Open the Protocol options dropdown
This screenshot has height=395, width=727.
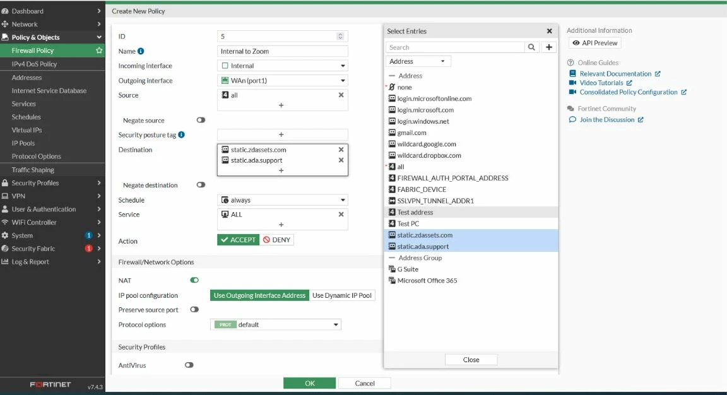coord(276,324)
